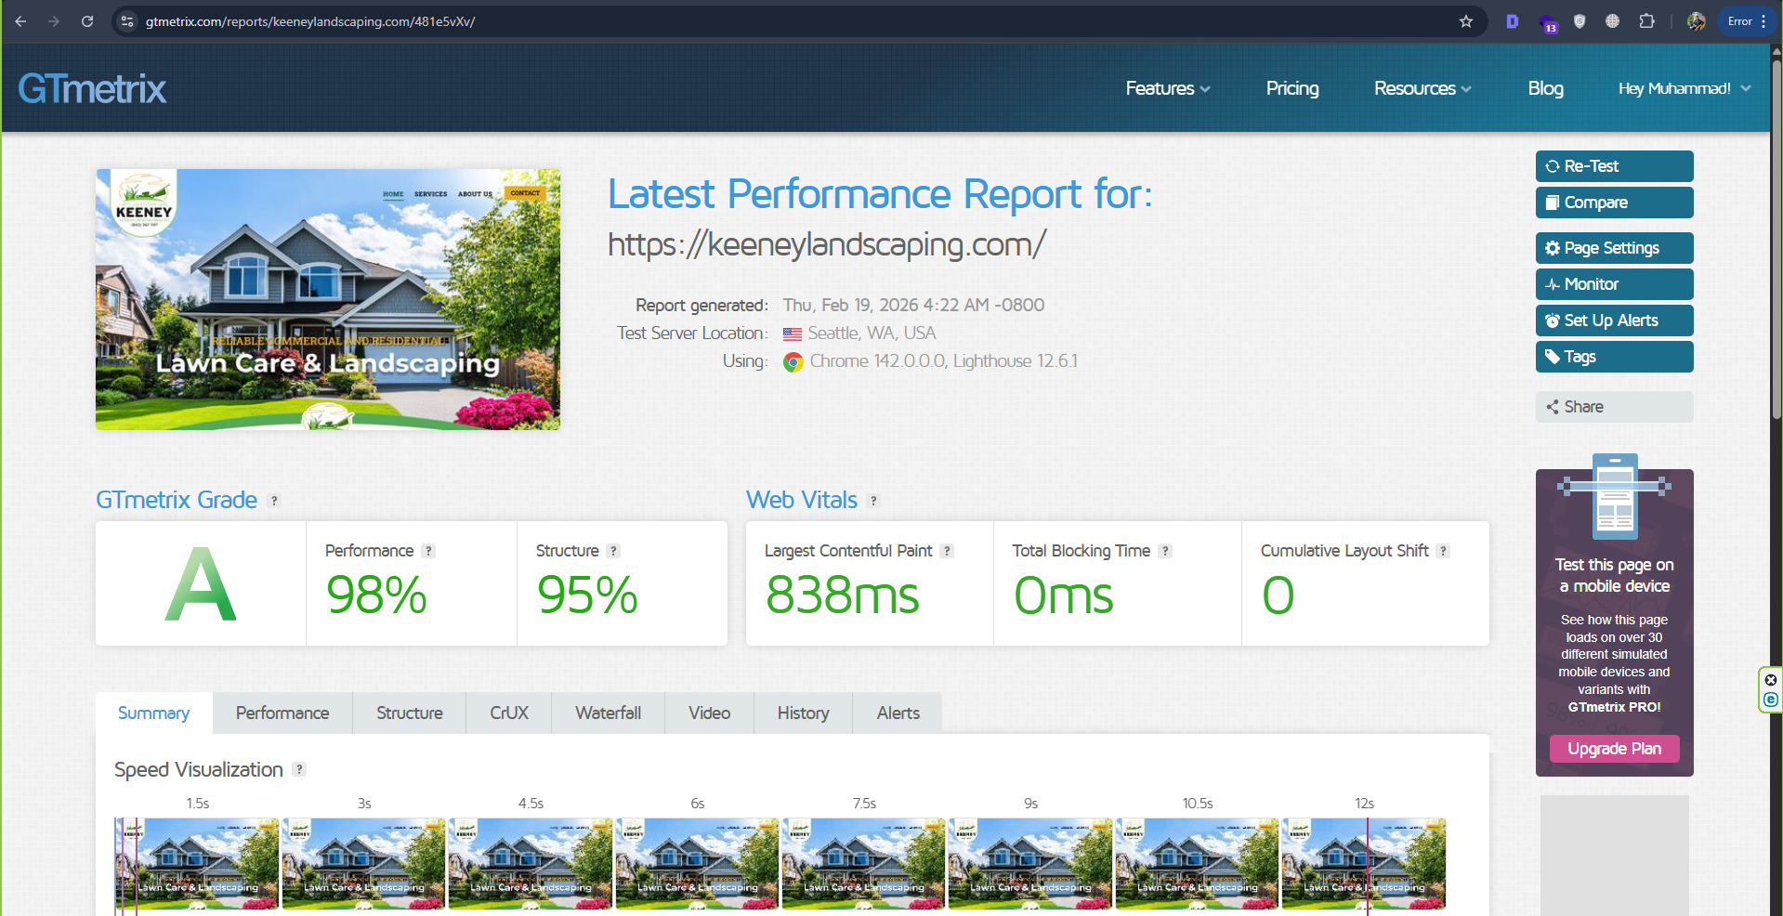1783x916 pixels.
Task: Click the Re-Test refresh icon button
Action: [x=1613, y=166]
